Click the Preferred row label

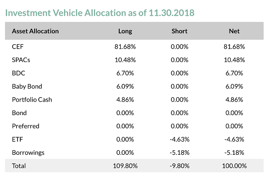(26, 126)
